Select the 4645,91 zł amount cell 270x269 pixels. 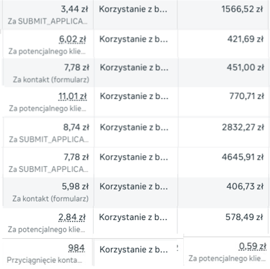point(242,157)
